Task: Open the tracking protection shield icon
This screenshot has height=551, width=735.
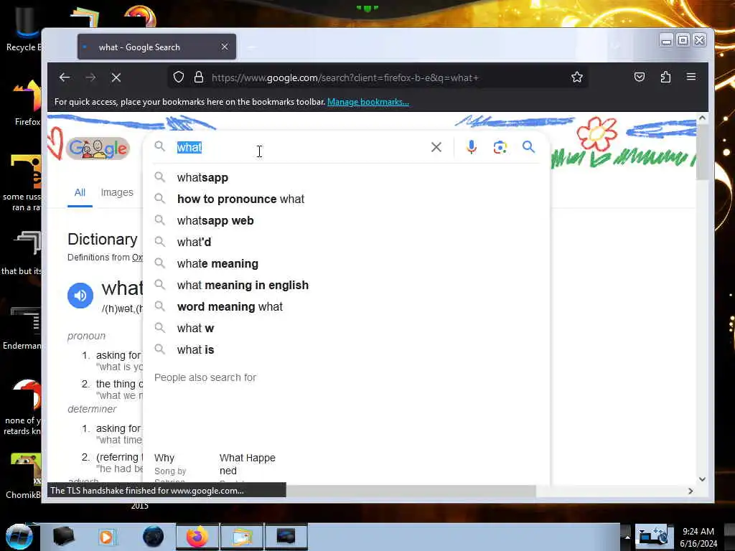Action: 179,77
